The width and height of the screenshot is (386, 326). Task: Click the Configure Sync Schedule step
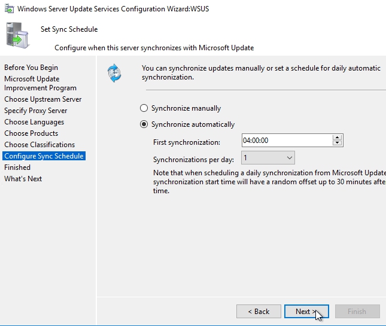pos(44,156)
